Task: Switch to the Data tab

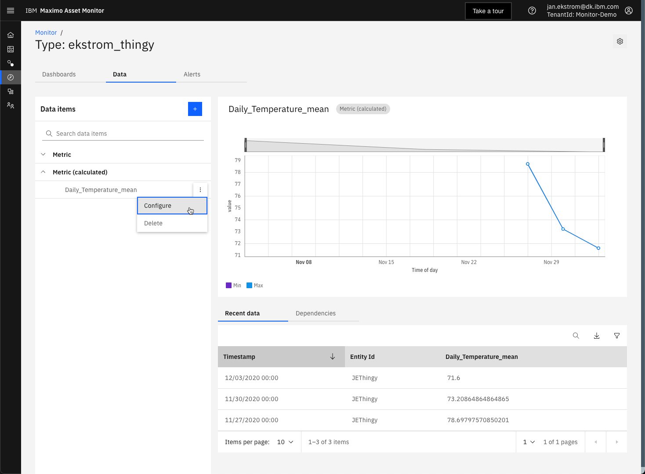Action: point(141,74)
